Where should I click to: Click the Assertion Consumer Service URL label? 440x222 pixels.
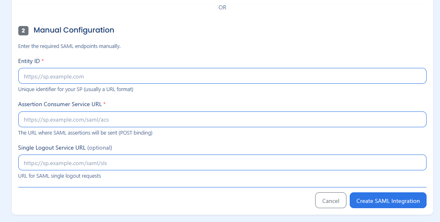point(60,104)
